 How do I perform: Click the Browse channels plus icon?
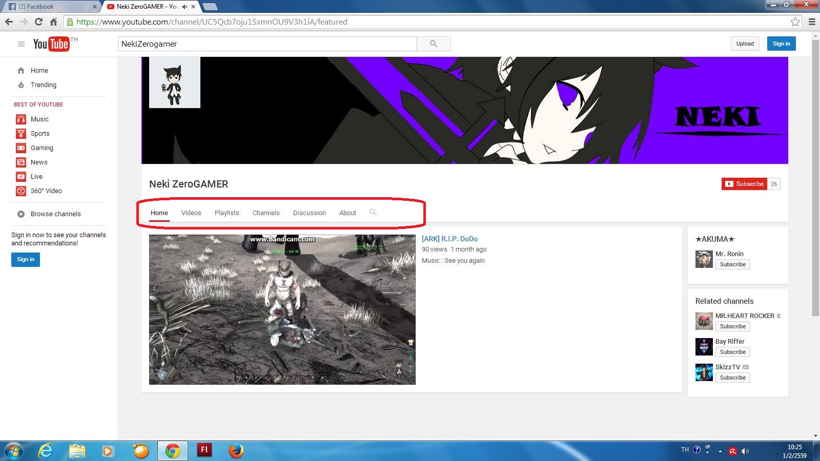click(21, 214)
